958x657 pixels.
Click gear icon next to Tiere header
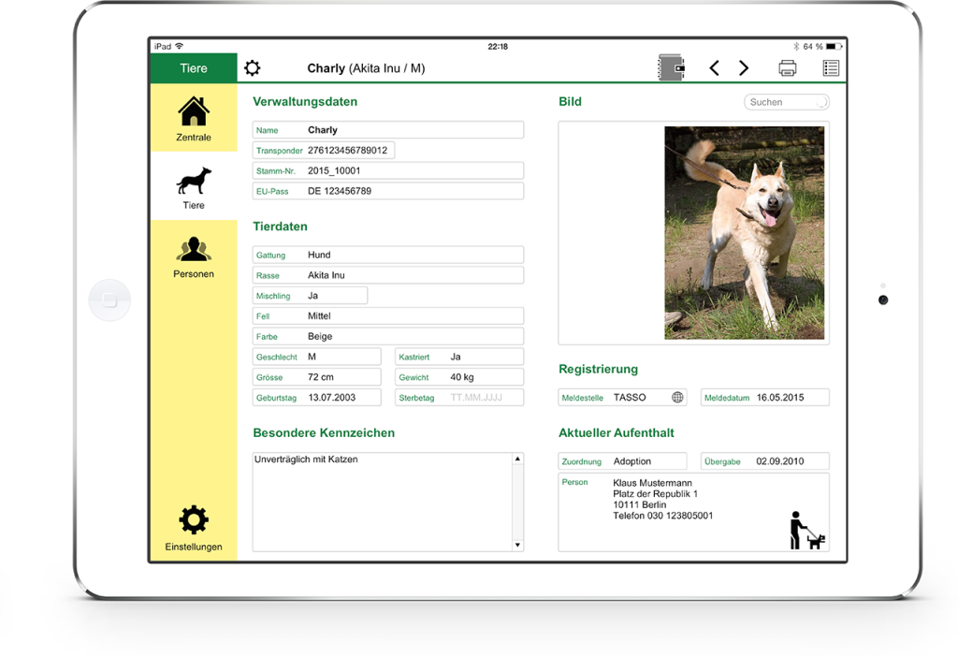coord(253,67)
